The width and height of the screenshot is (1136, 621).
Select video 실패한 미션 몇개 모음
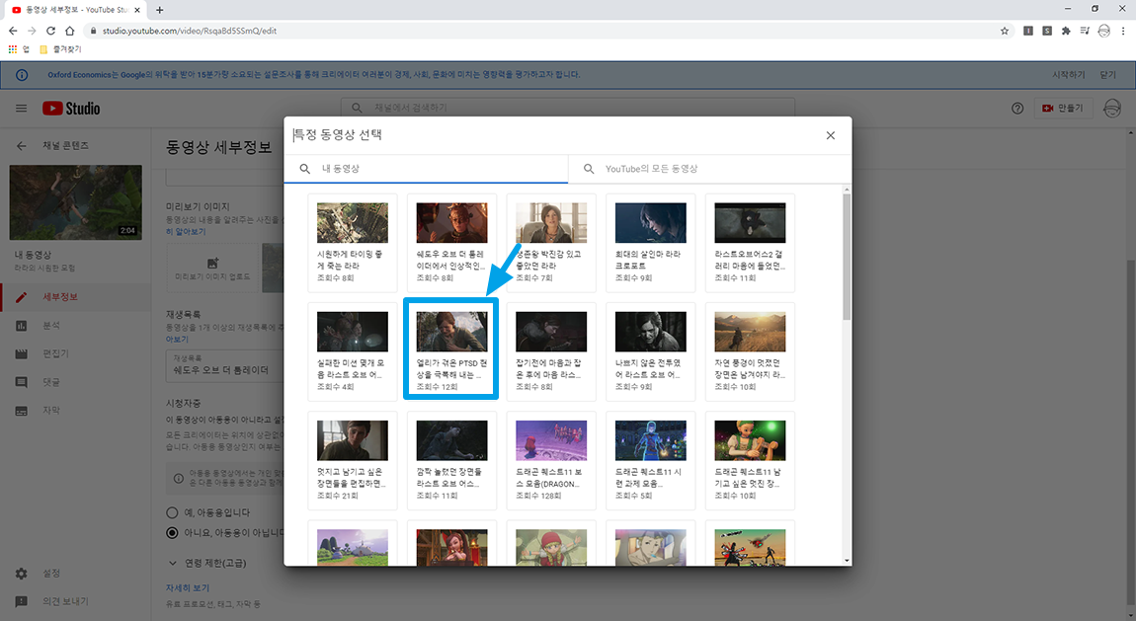pyautogui.click(x=352, y=351)
